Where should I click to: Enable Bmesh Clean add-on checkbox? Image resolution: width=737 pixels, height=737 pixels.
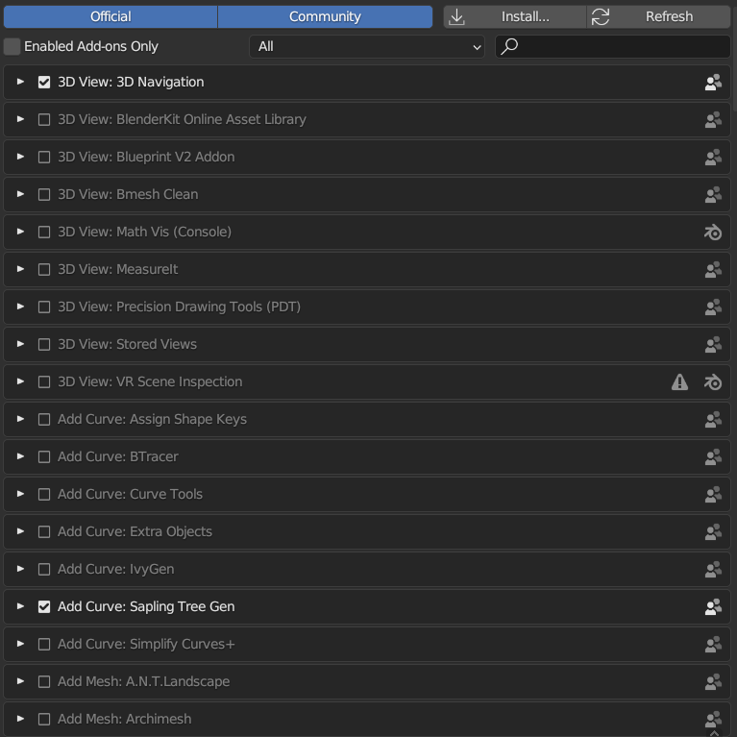click(x=44, y=195)
